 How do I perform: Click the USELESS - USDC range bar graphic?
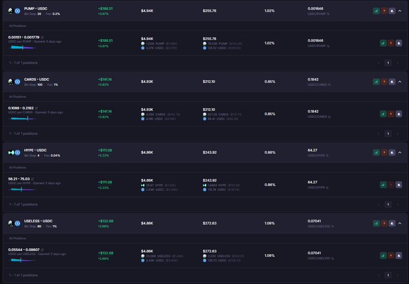tap(22, 260)
